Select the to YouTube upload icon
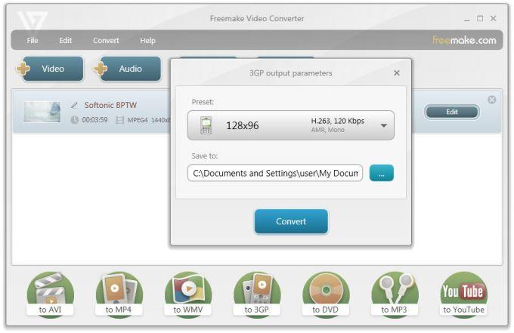This screenshot has height=333, width=514. (x=463, y=294)
